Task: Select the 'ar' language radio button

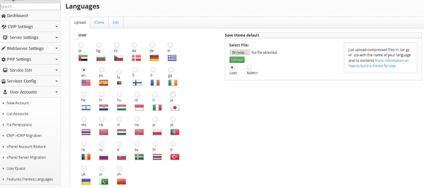Action: (x=81, y=45)
